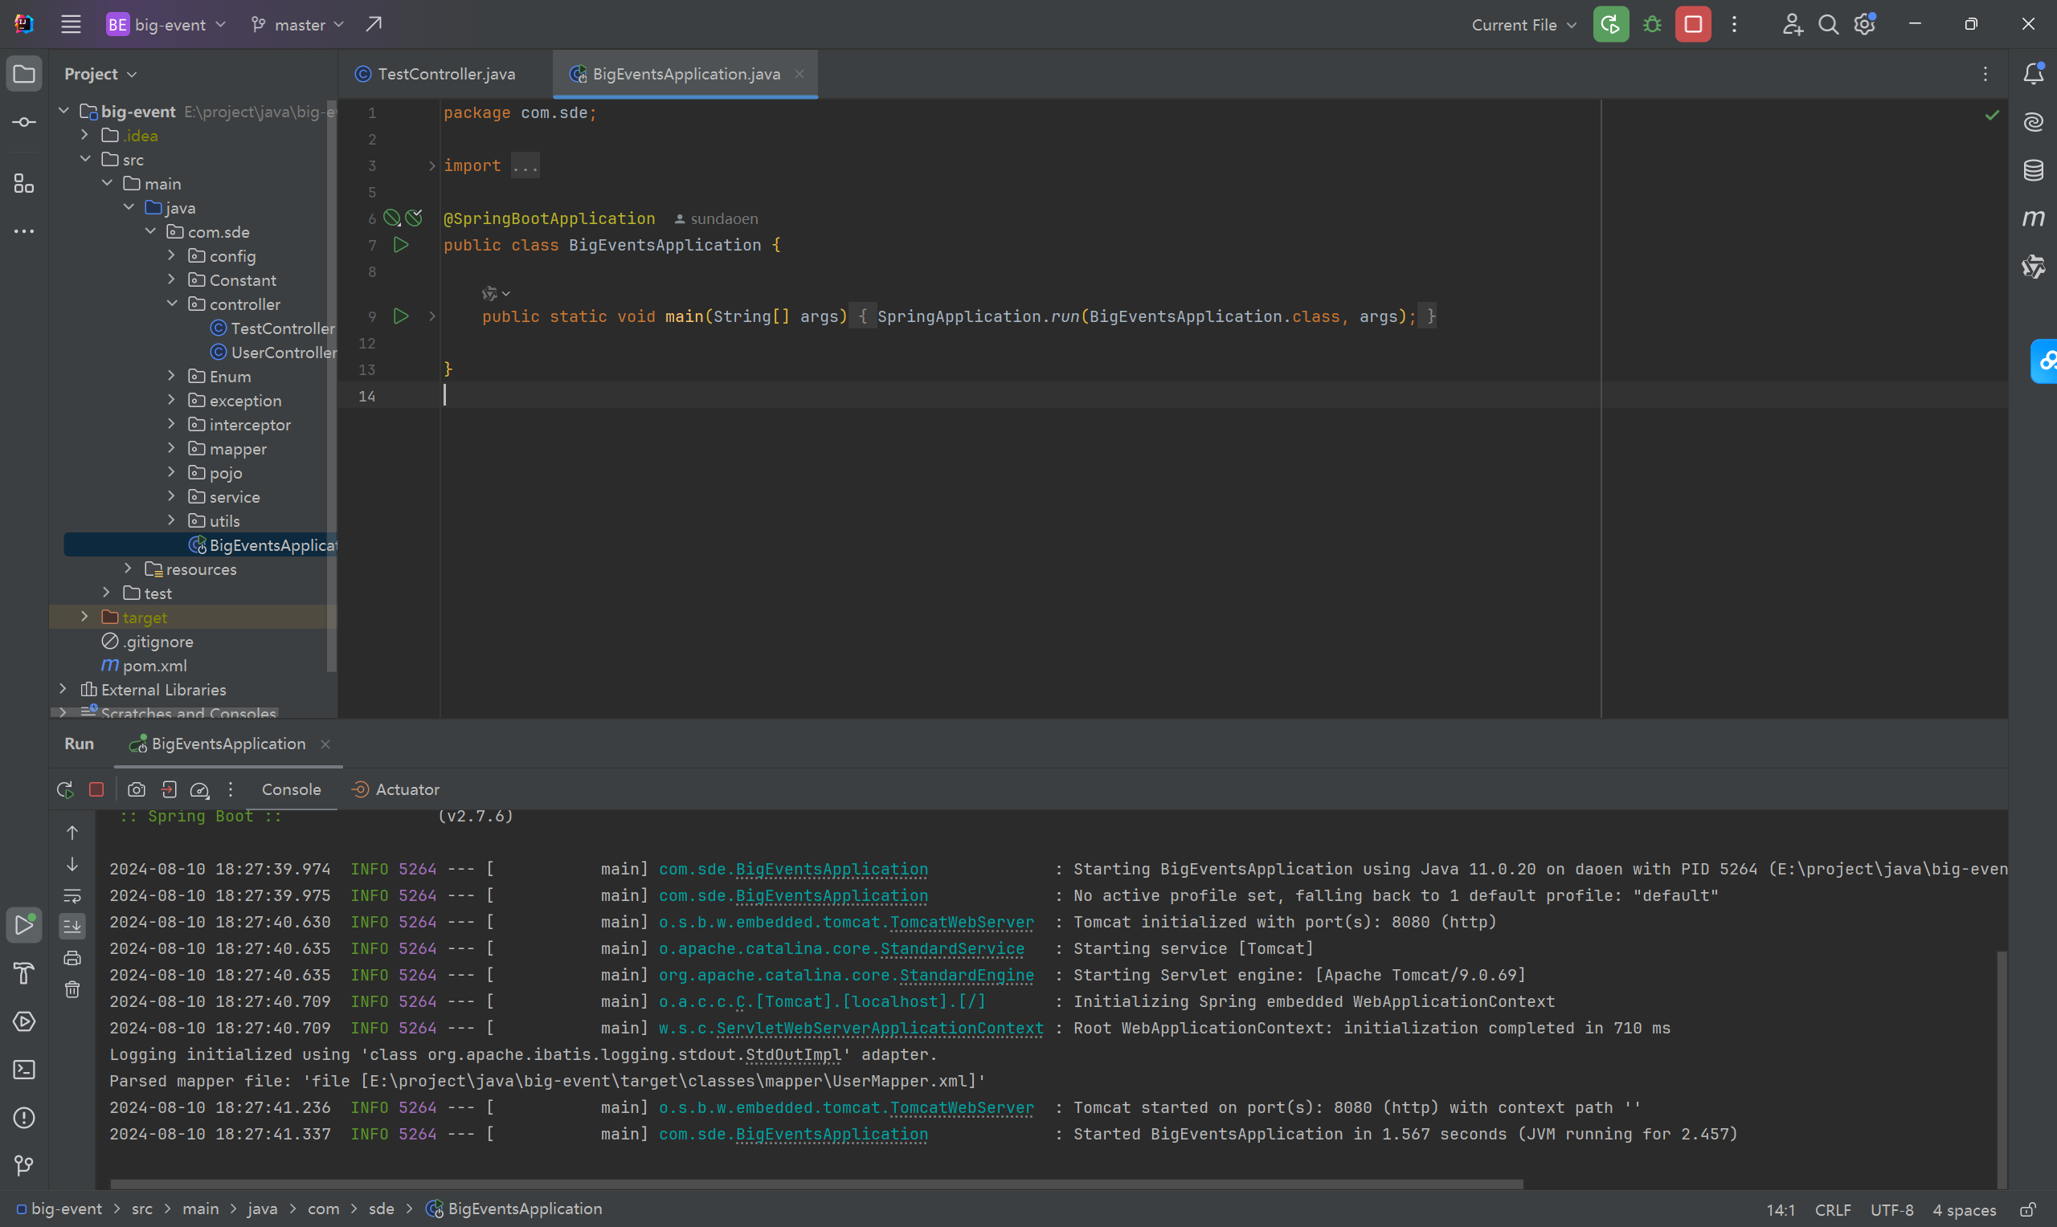Click 4 spaces indent setting
Image resolution: width=2057 pixels, height=1227 pixels.
[x=1965, y=1209]
